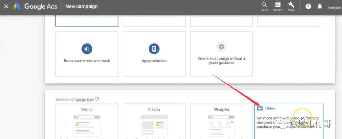The width and height of the screenshot is (342, 139).
Task: Select the Brand awareness and reach goal card
Action: [87, 54]
